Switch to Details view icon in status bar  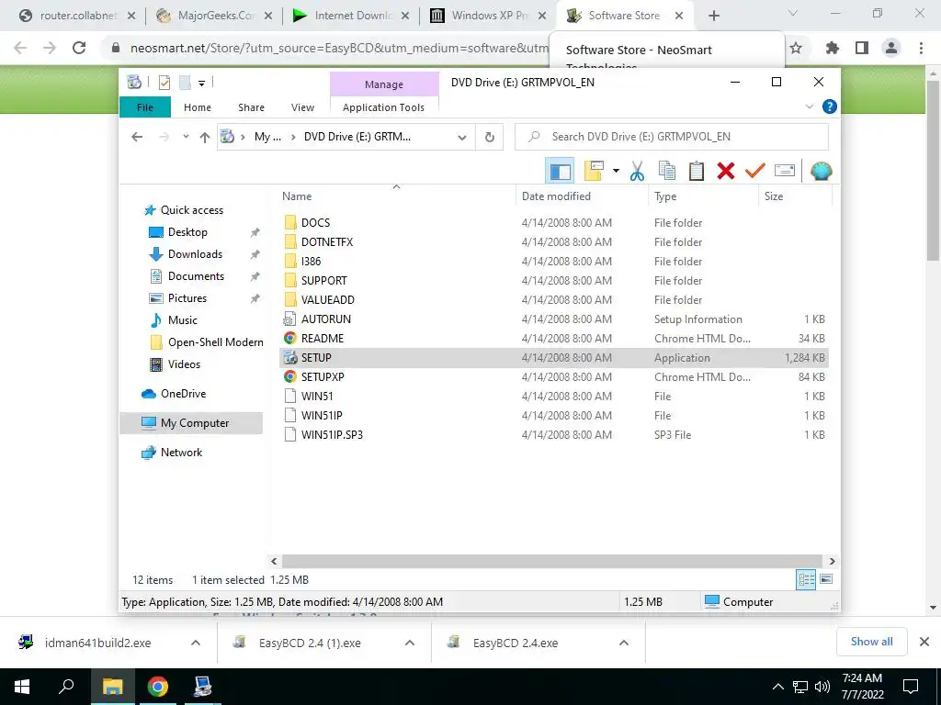point(806,579)
